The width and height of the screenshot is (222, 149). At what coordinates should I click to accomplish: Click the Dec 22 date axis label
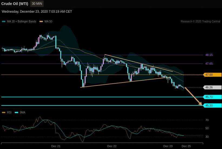(x=112, y=146)
